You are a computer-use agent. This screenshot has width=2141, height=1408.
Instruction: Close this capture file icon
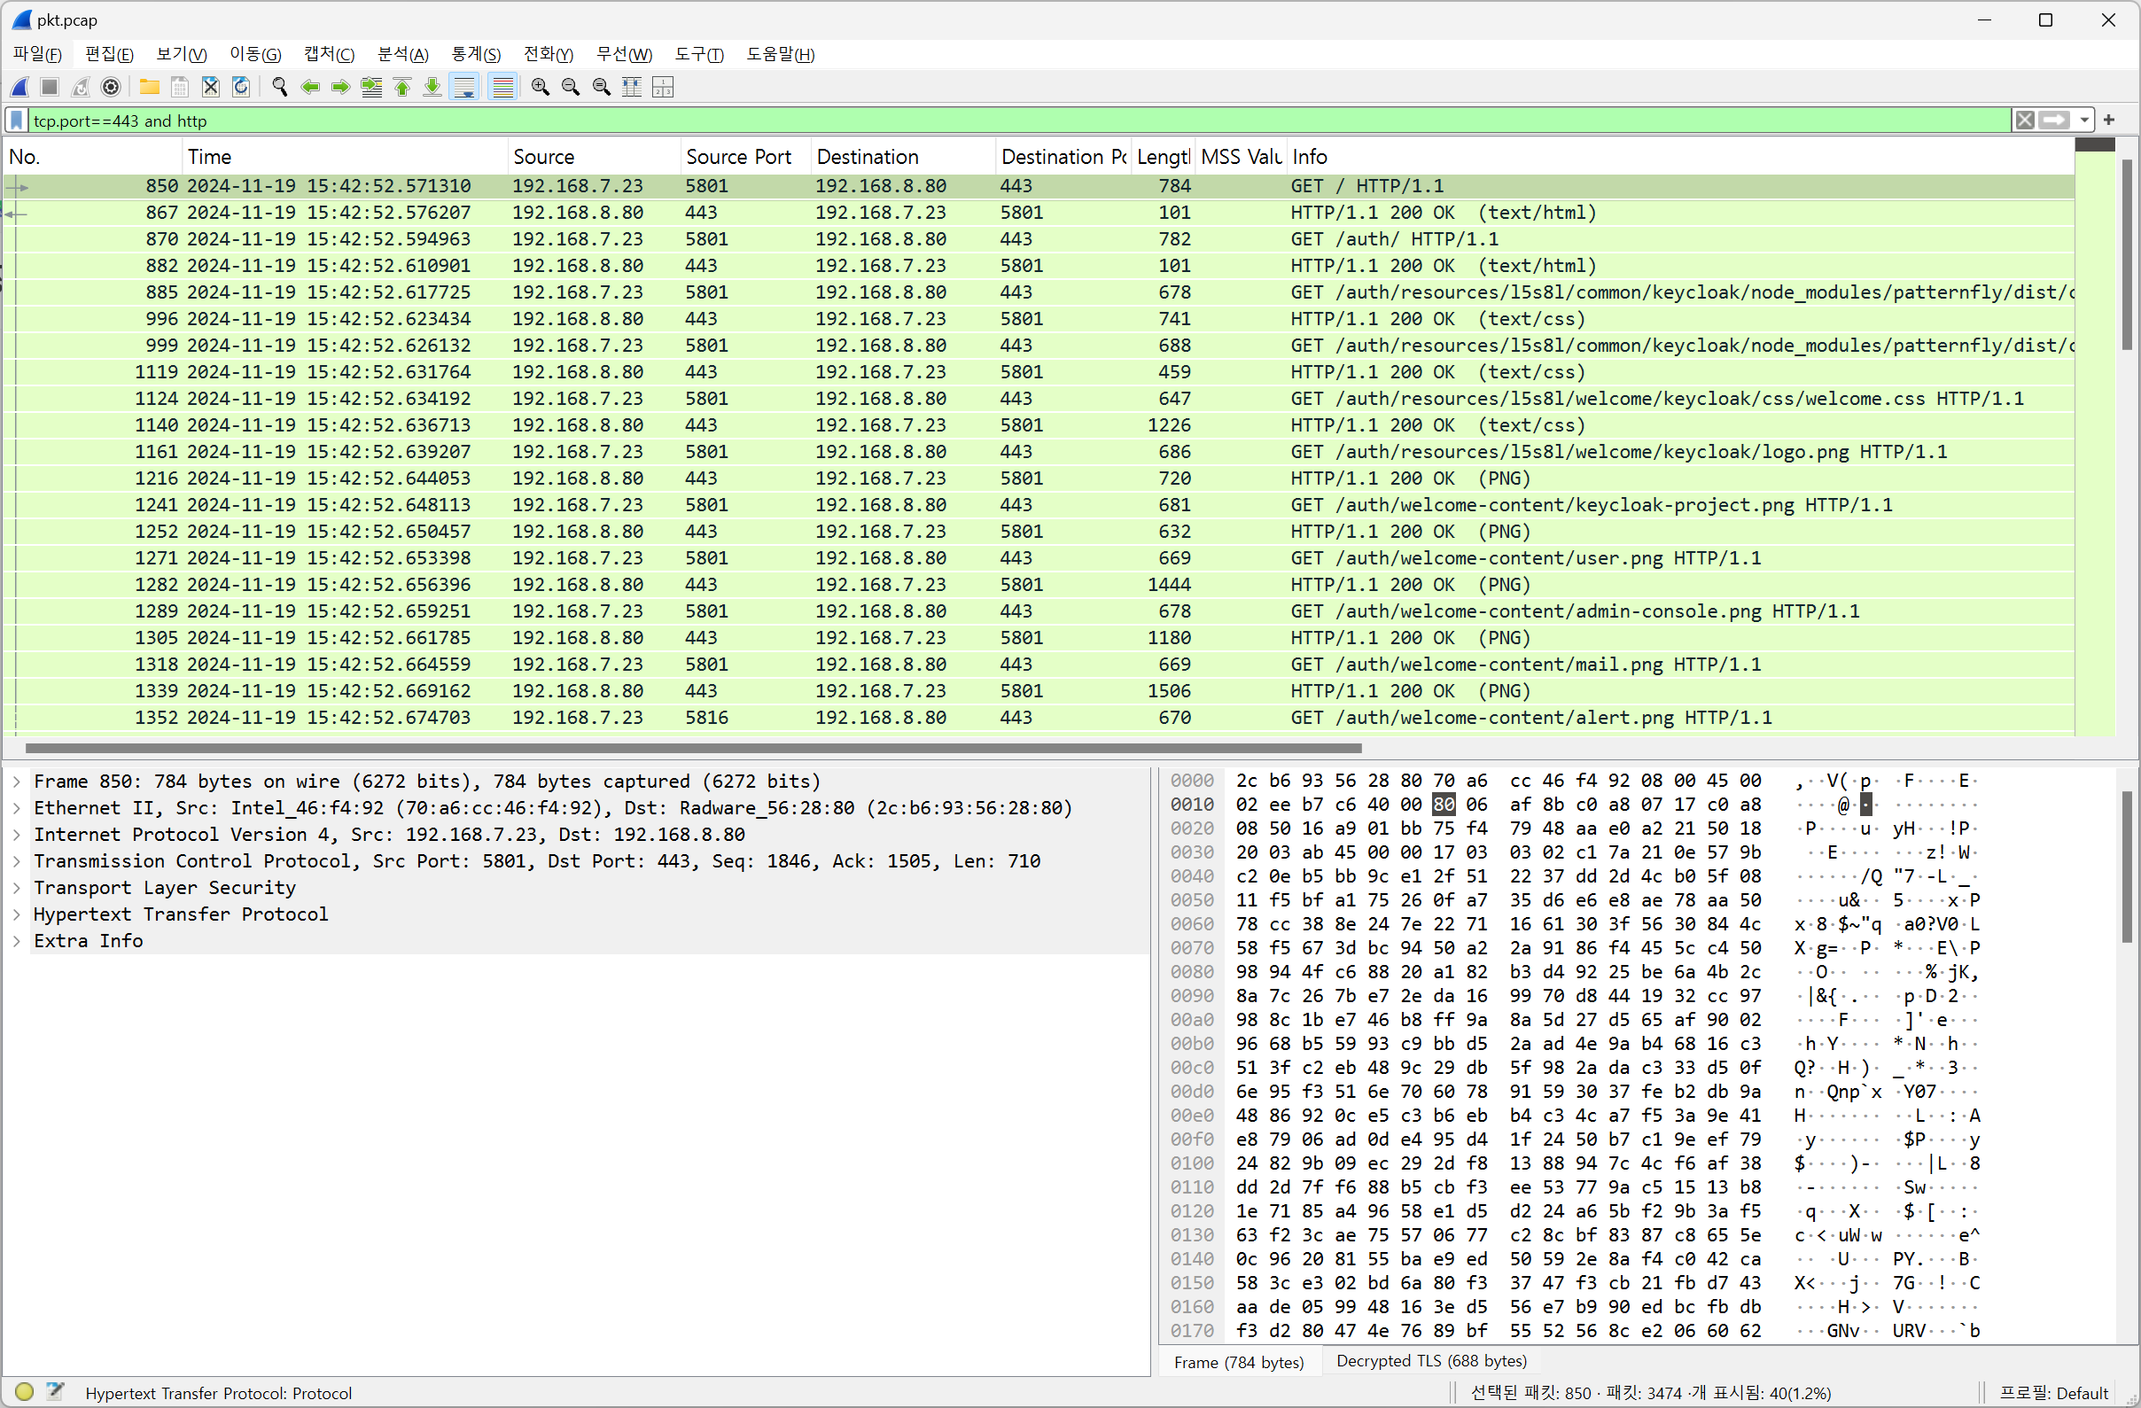tap(211, 87)
